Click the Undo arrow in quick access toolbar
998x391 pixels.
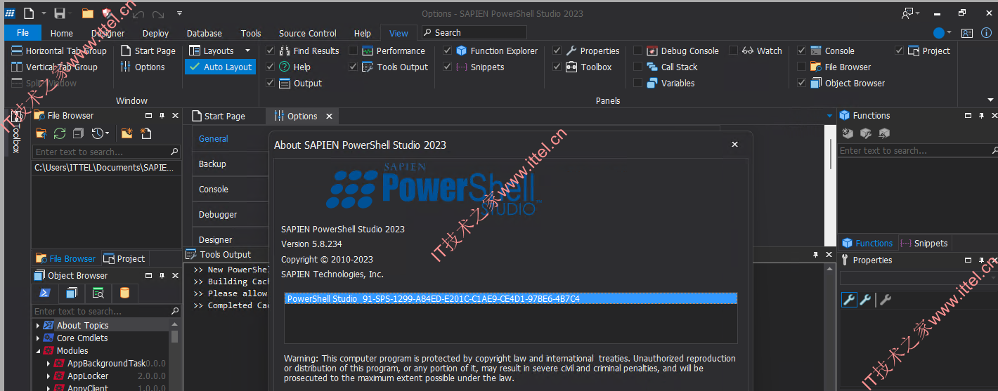click(138, 13)
